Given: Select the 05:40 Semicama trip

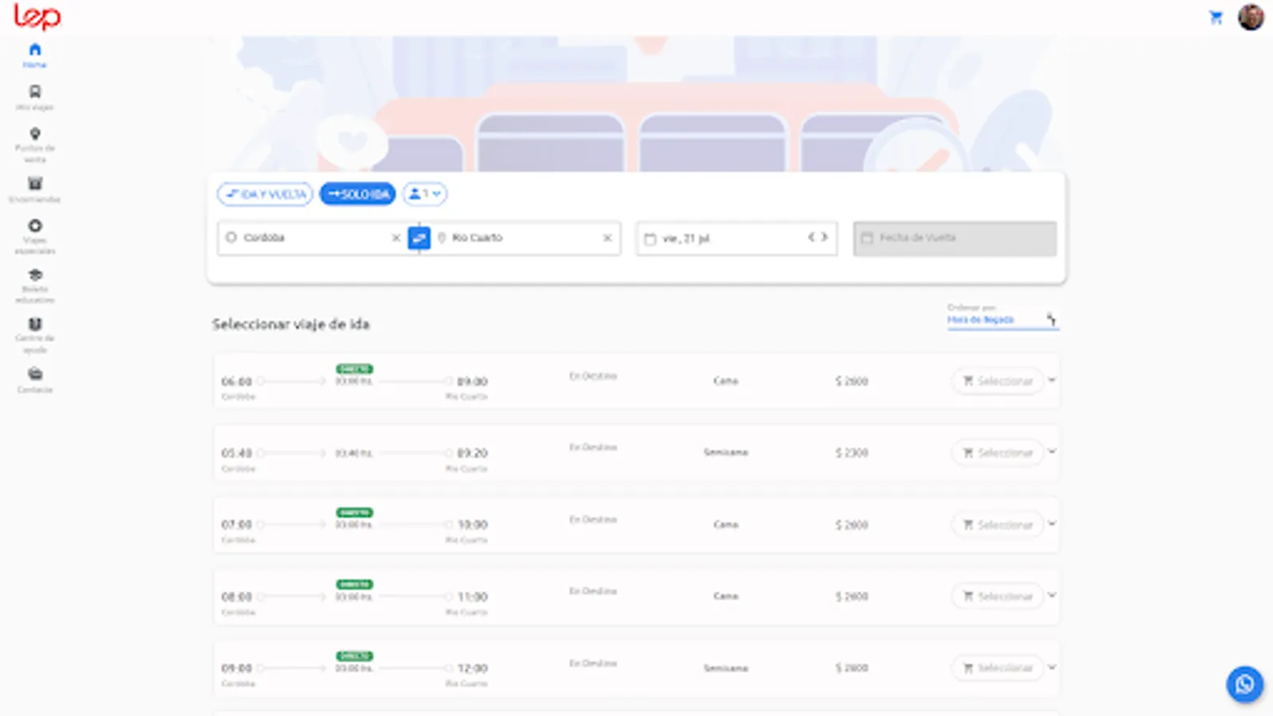Looking at the screenshot, I should pos(998,453).
